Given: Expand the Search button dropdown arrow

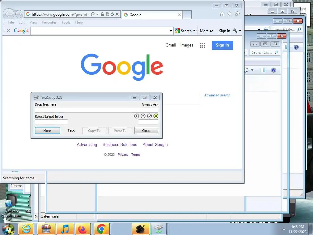Looking at the screenshot, I should 194,31.
